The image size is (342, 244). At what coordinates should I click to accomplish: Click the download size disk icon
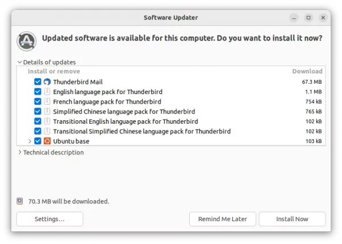pyautogui.click(x=19, y=201)
